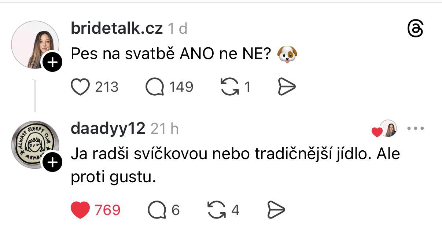This screenshot has width=442, height=235.
Task: Repost the bridetalk.cz dog wedding post
Action: (x=229, y=87)
